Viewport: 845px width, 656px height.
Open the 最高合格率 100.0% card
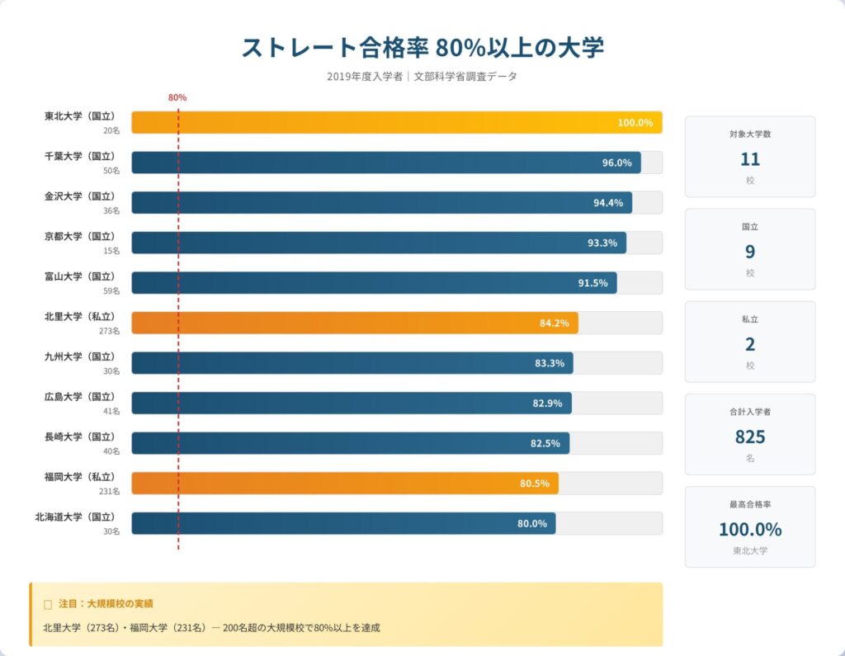(x=750, y=526)
